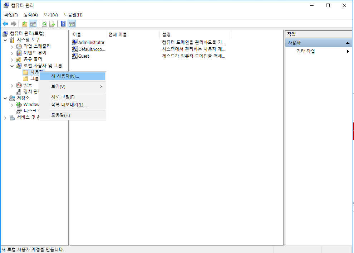Click the blue Help toolbar icon
Screen dimensions: 354x253
pyautogui.click(x=63, y=24)
